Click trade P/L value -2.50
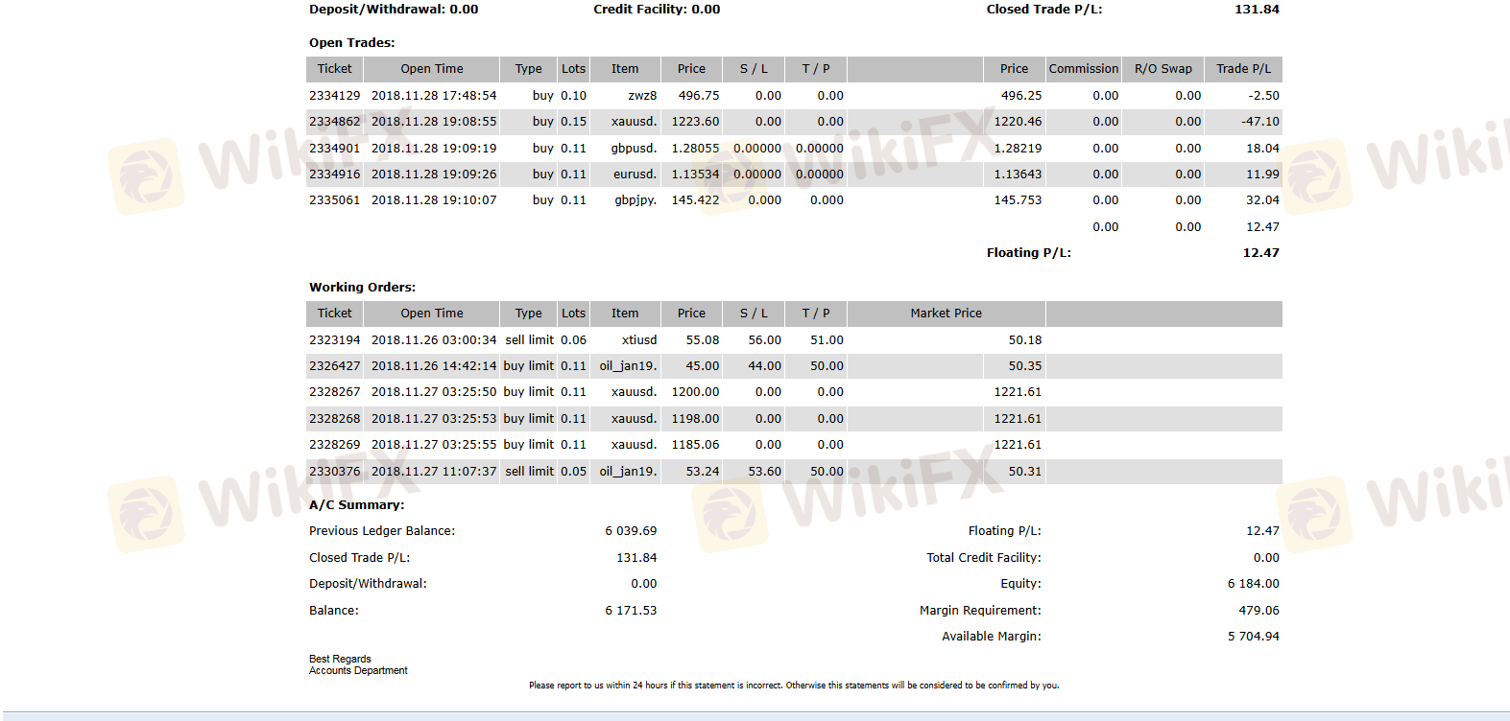The width and height of the screenshot is (1510, 721). pyautogui.click(x=1263, y=96)
